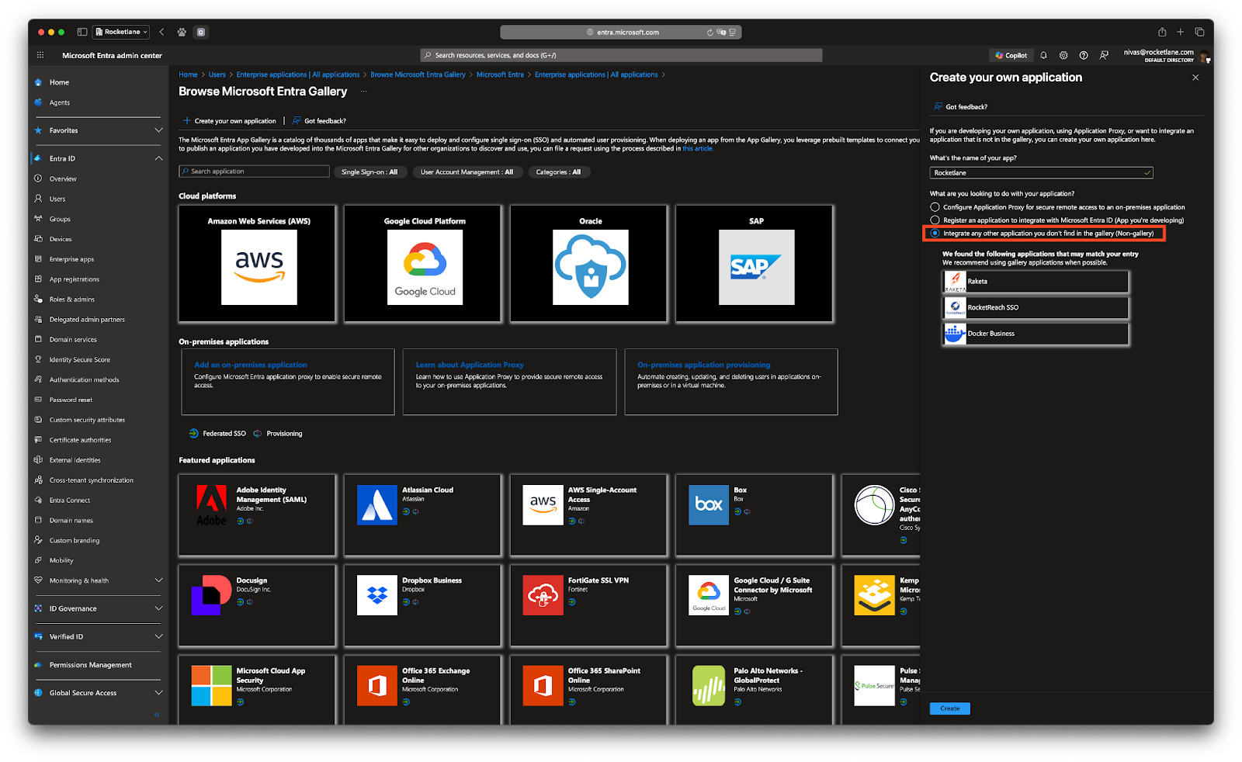Image resolution: width=1242 pixels, height=762 pixels.
Task: Open Custom branding in the sidebar
Action: pos(75,541)
